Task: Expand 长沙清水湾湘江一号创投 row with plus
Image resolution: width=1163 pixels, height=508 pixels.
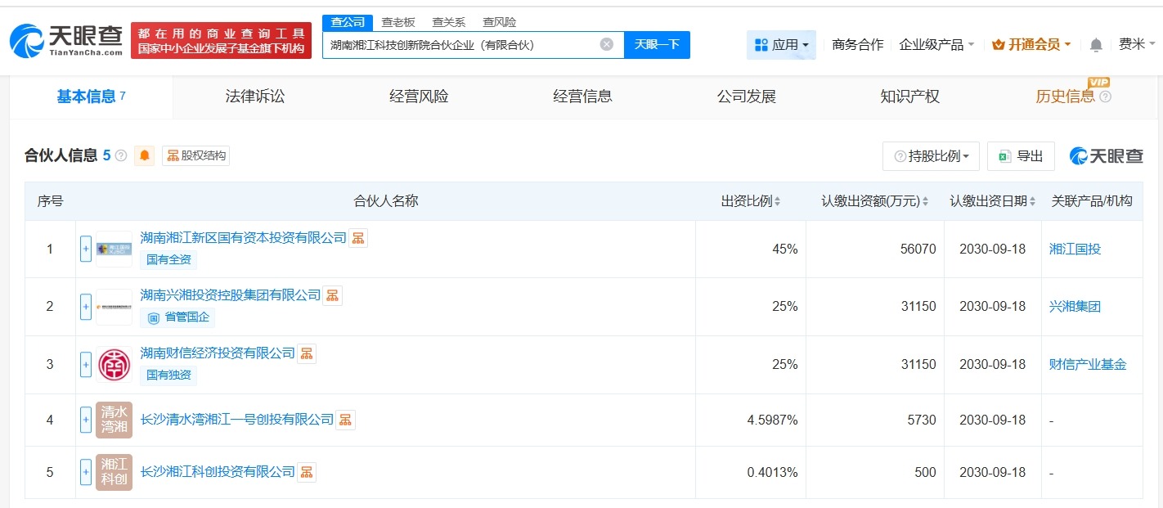Action: point(85,420)
